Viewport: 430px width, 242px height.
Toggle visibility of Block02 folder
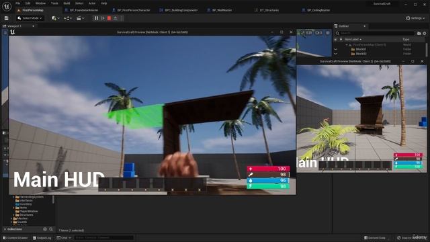point(335,54)
